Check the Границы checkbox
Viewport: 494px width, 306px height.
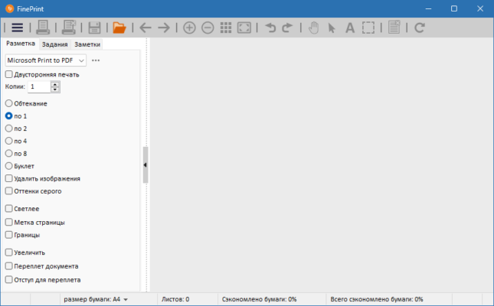[9, 235]
